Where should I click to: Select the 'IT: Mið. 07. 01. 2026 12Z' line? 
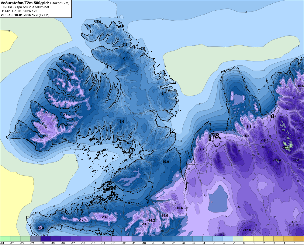point(19,11)
